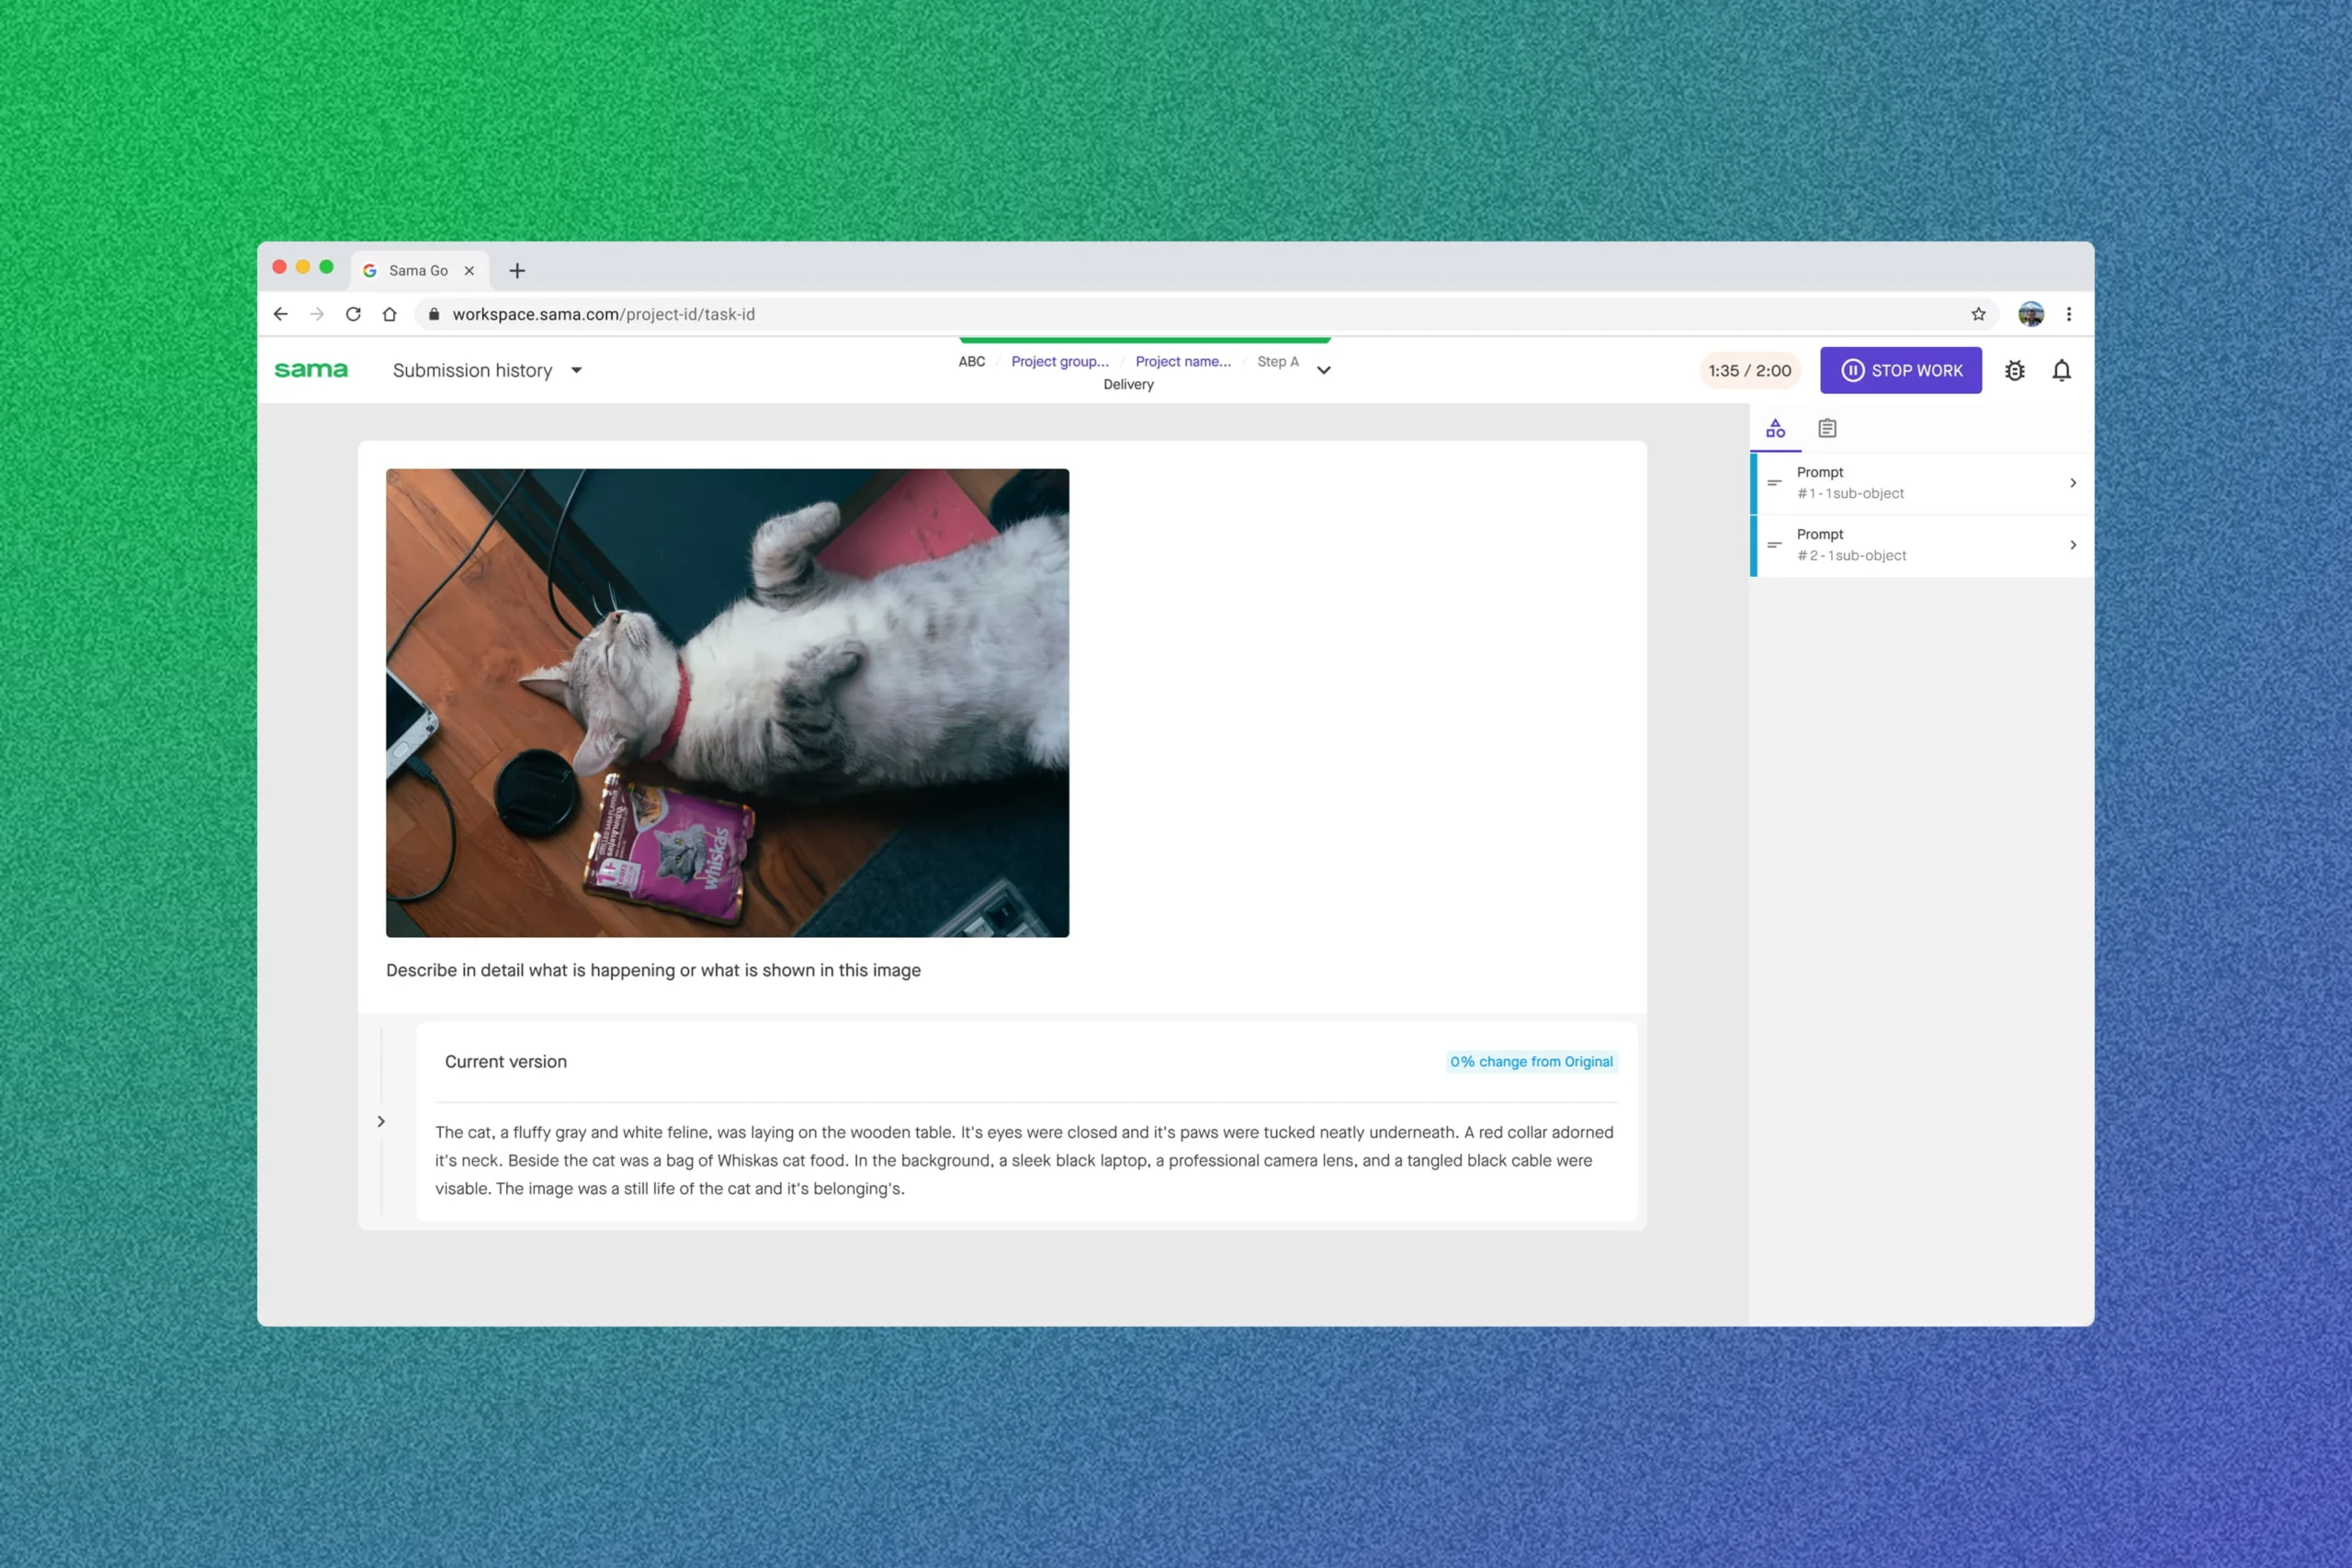Click the green progress bar at the top
This screenshot has height=1568, width=2352.
pos(1143,338)
